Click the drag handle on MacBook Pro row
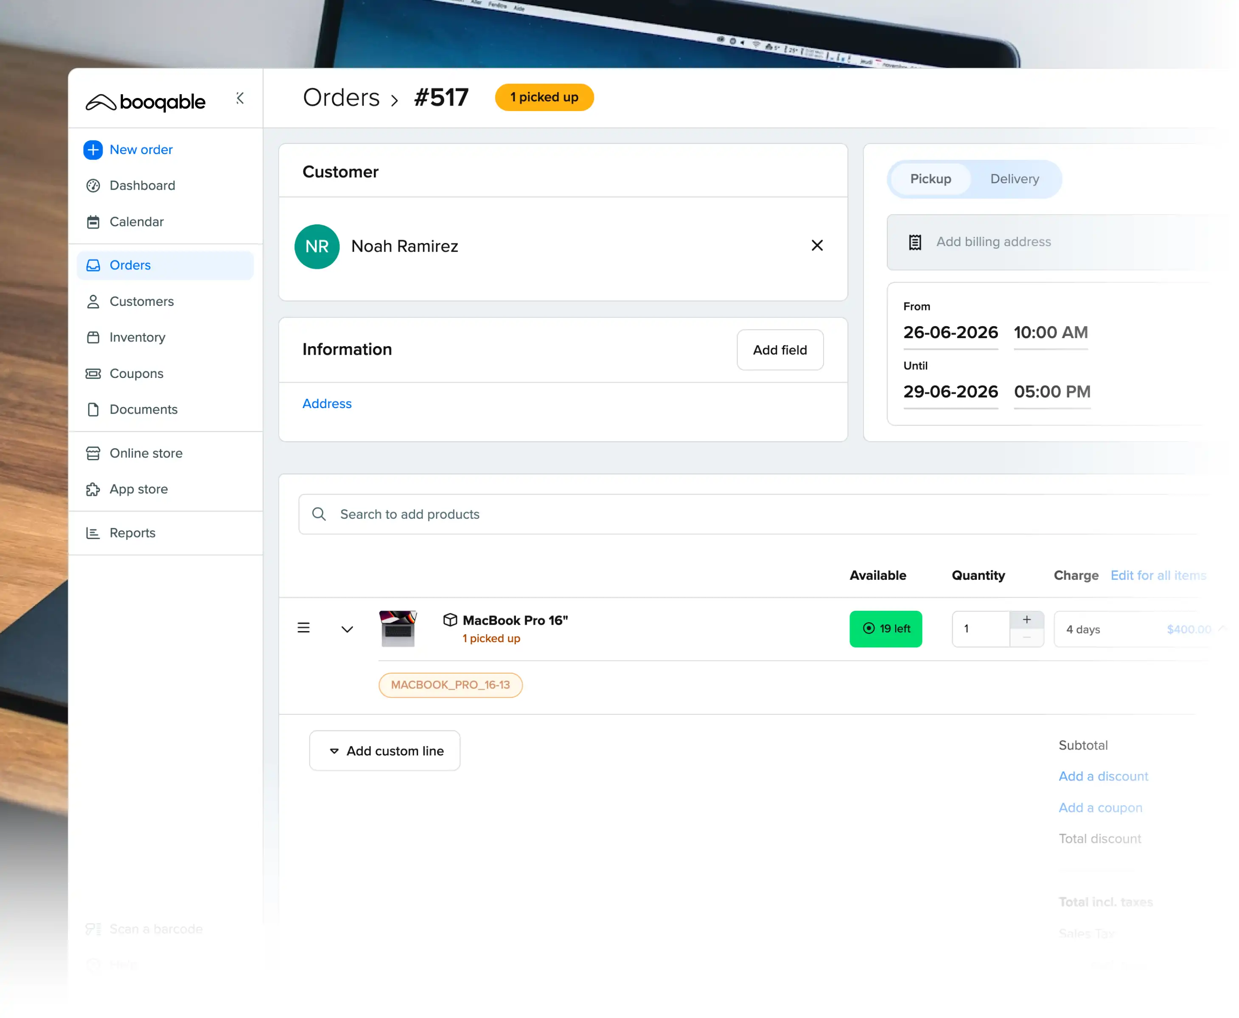1239x1018 pixels. pos(303,628)
